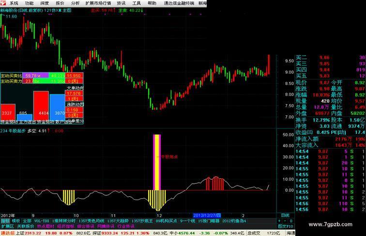The height and width of the screenshot is (236, 366).
Task: Switch to the 1357大趋势 indicator tab
Action: point(118,221)
